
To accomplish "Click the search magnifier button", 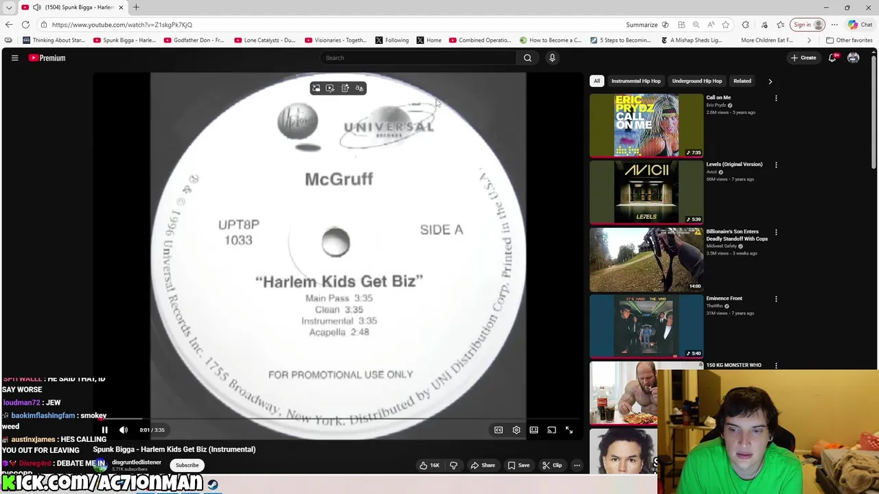I will click(x=527, y=58).
